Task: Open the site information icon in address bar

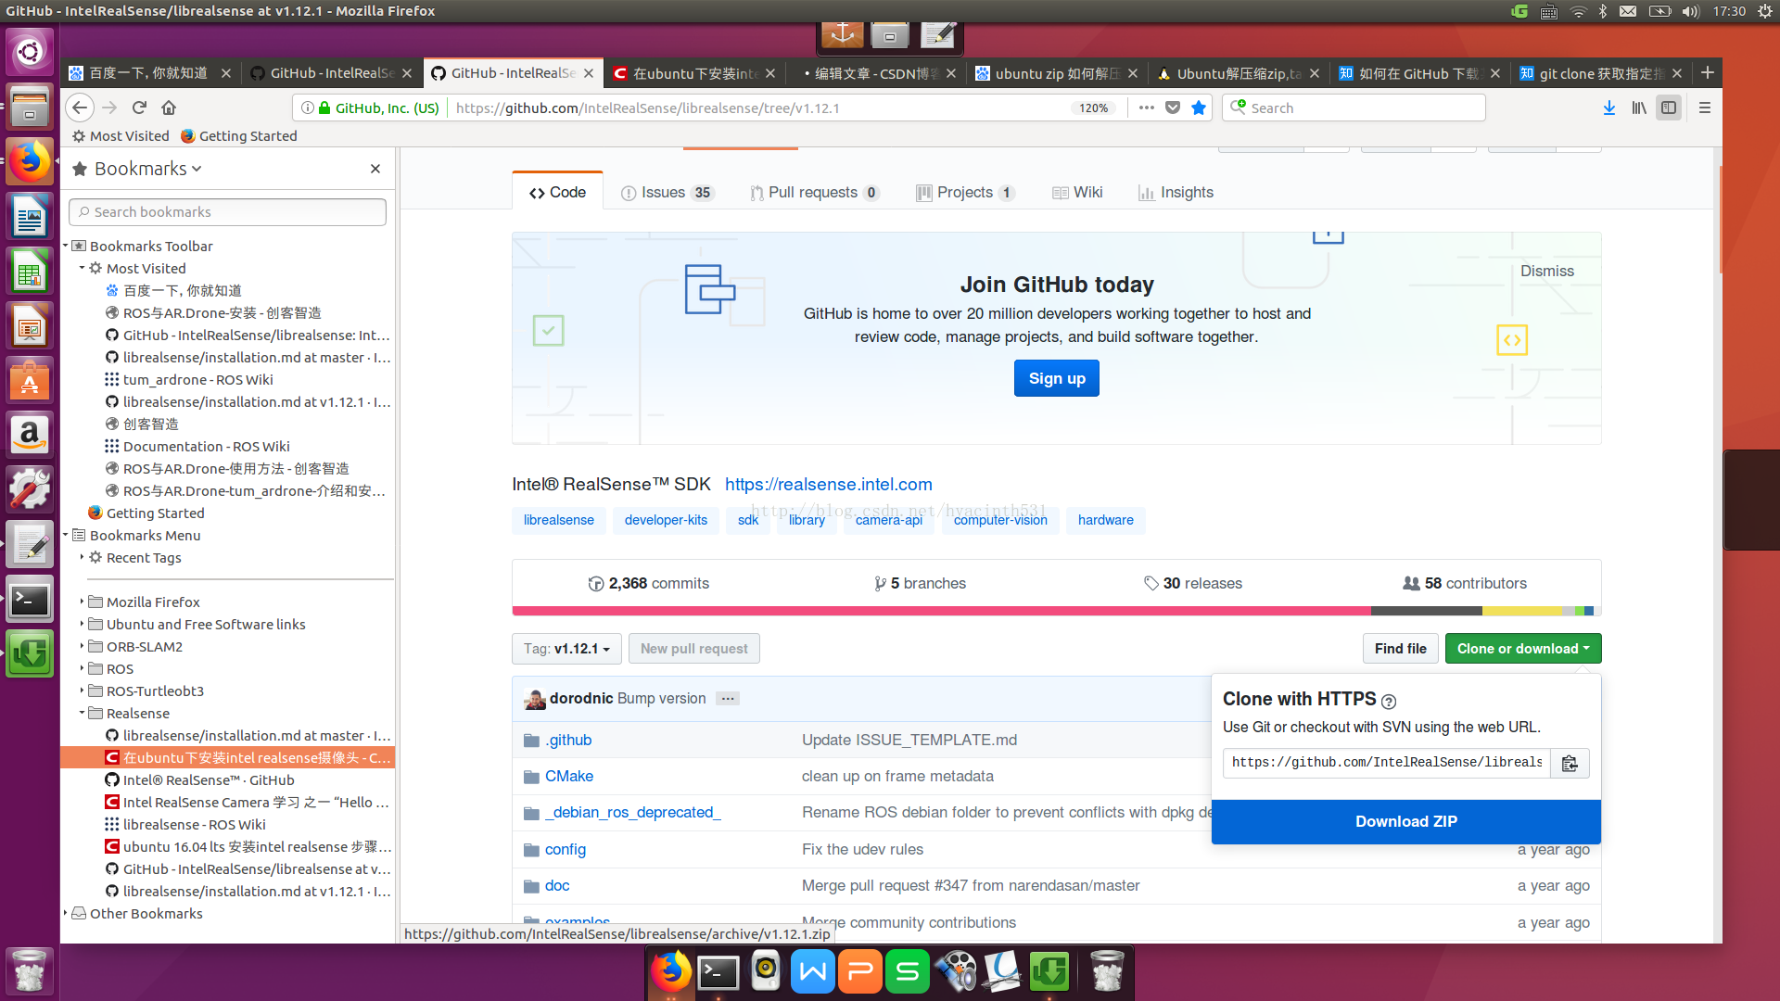Action: tap(308, 108)
